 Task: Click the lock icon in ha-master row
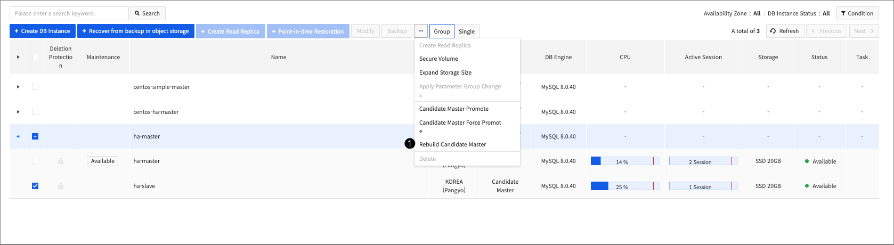pos(61,161)
